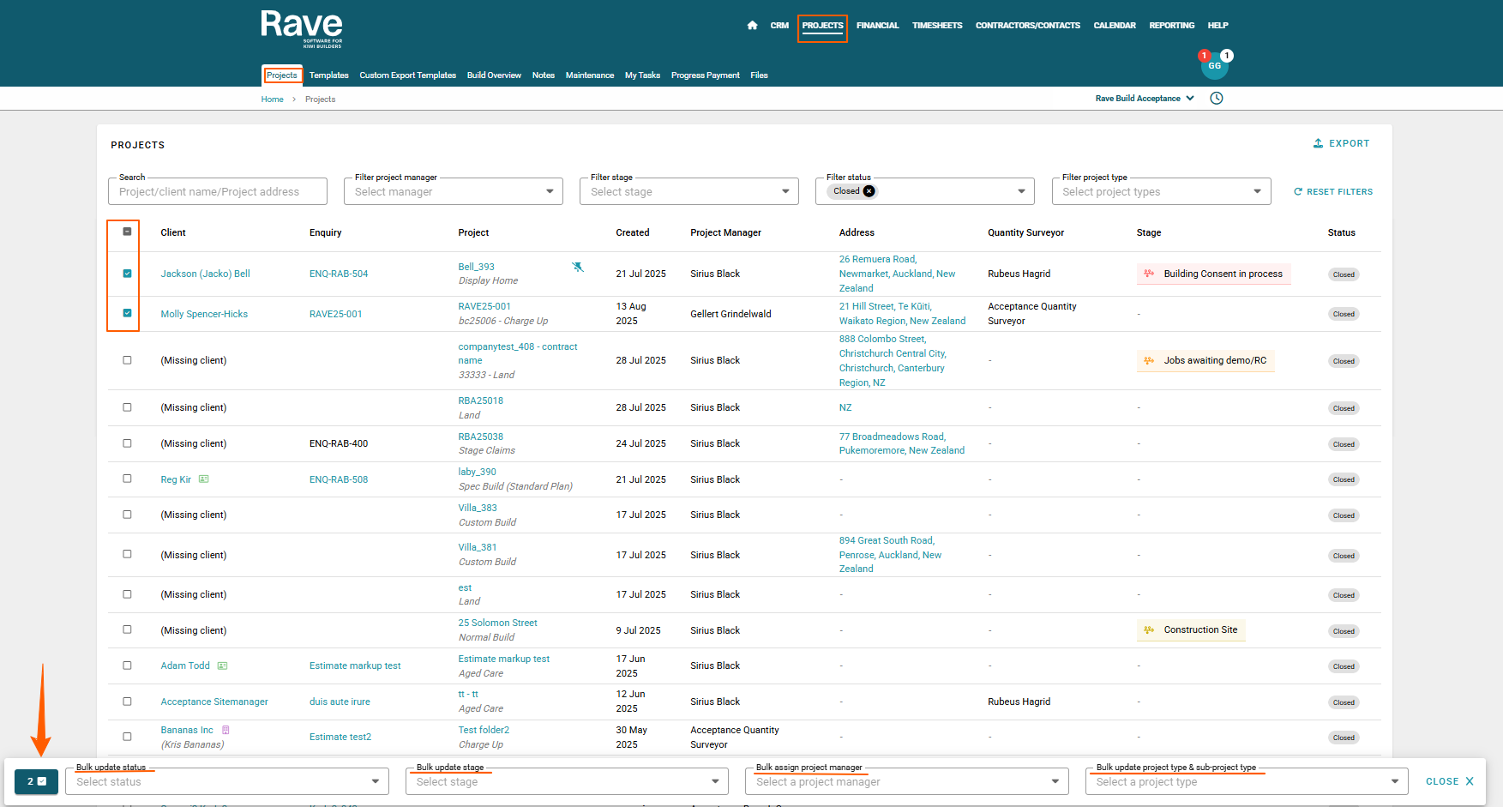Open the FINANCIAL menu
This screenshot has height=807, width=1503.
coord(878,26)
